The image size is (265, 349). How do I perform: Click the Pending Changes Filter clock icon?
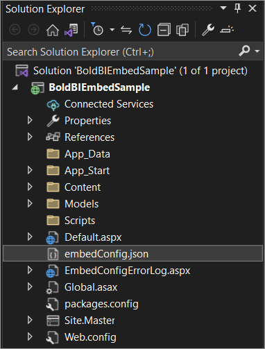[x=97, y=29]
